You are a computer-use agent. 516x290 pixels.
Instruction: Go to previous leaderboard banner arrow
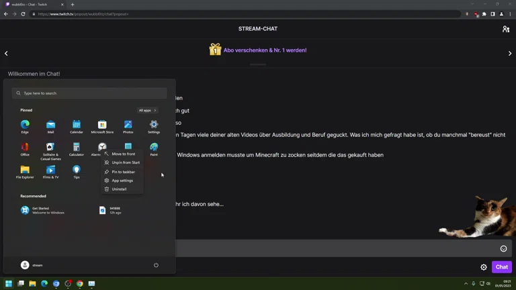[6, 53]
